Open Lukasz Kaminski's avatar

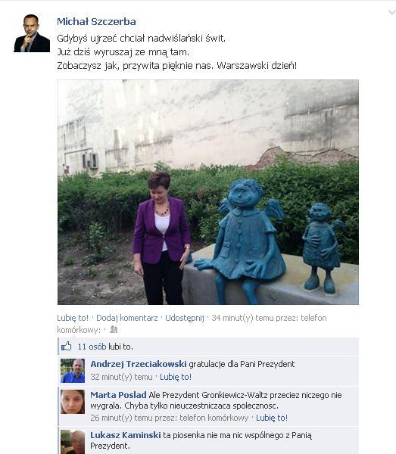pyautogui.click(x=73, y=442)
